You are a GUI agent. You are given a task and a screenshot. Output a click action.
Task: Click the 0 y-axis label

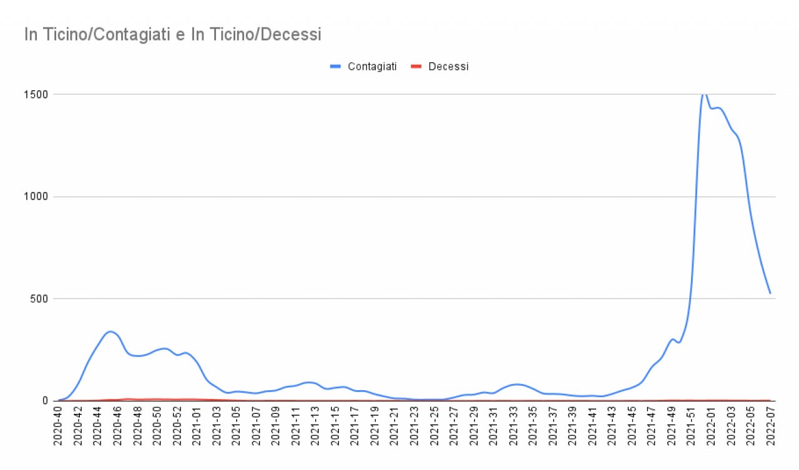coord(46,401)
